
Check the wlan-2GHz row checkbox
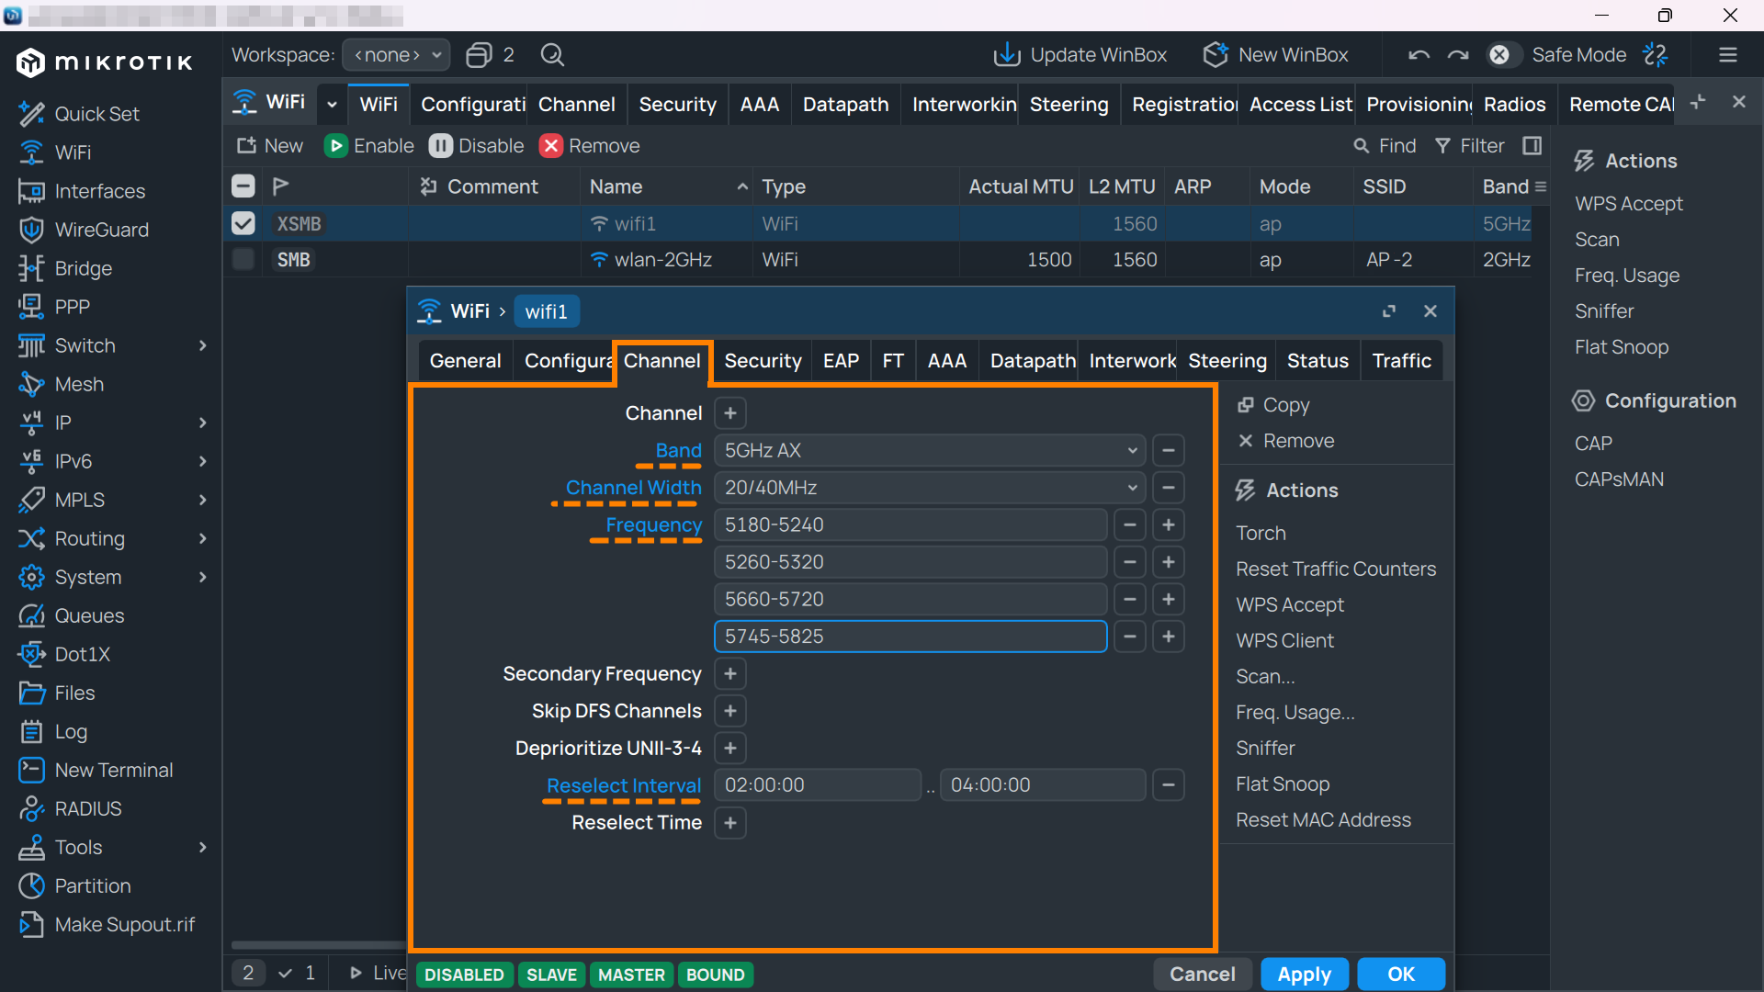pyautogui.click(x=243, y=259)
